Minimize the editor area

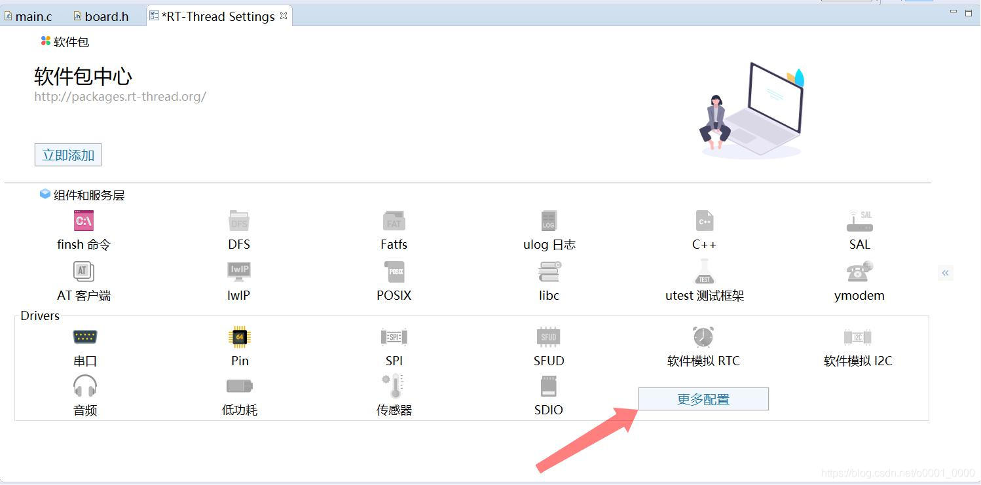pyautogui.click(x=954, y=12)
